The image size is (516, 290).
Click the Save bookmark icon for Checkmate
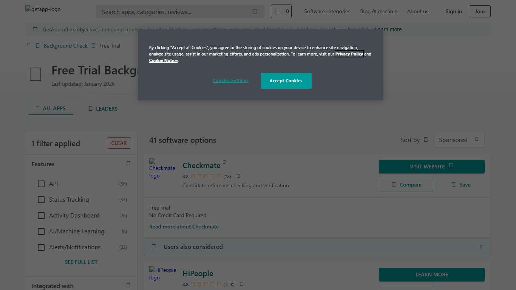453,185
